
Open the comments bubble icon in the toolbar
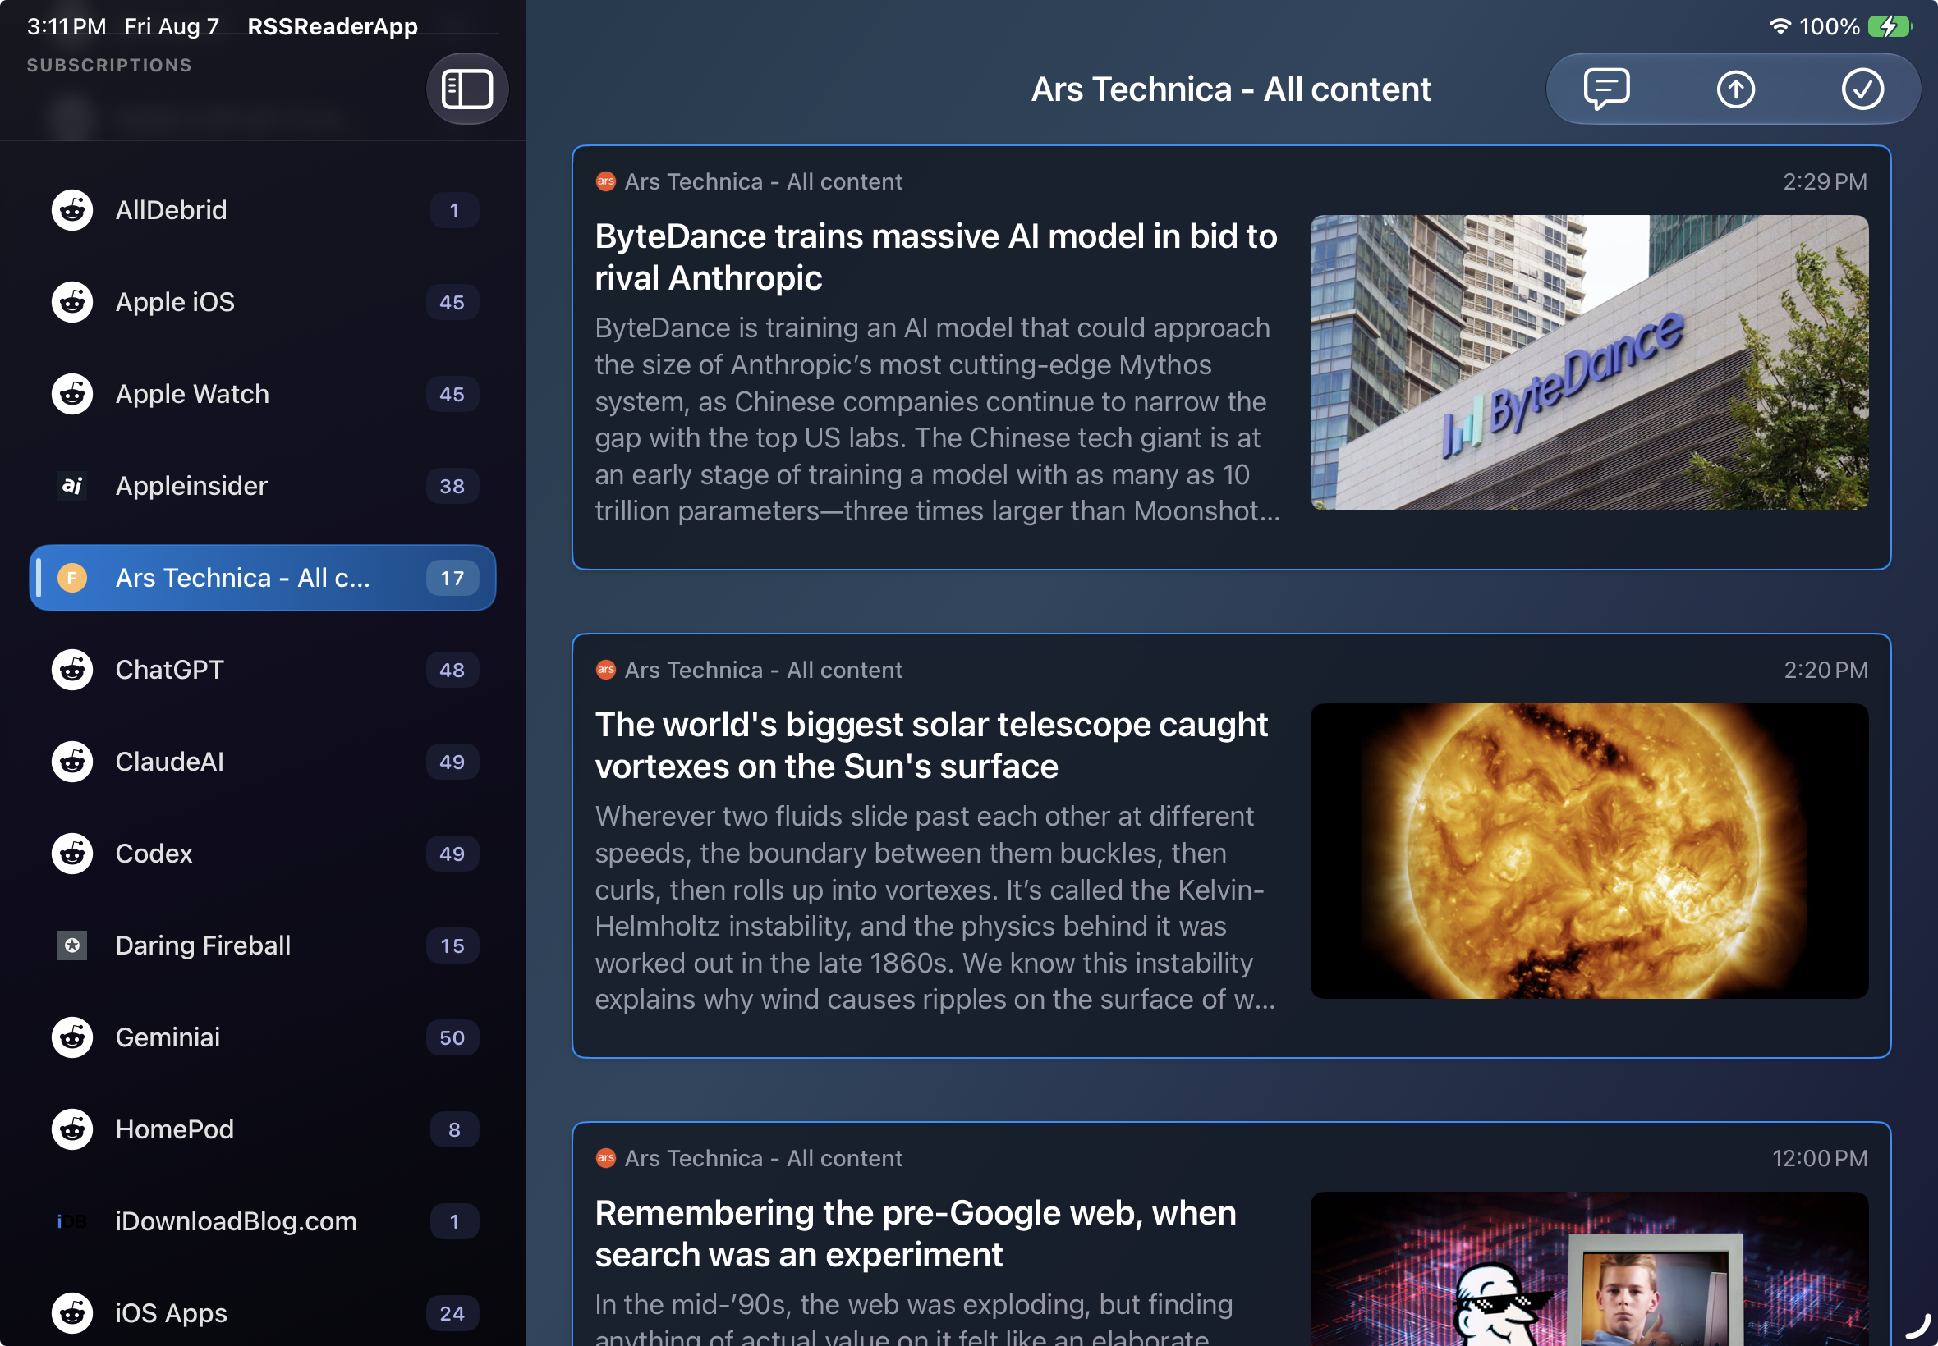pos(1606,89)
